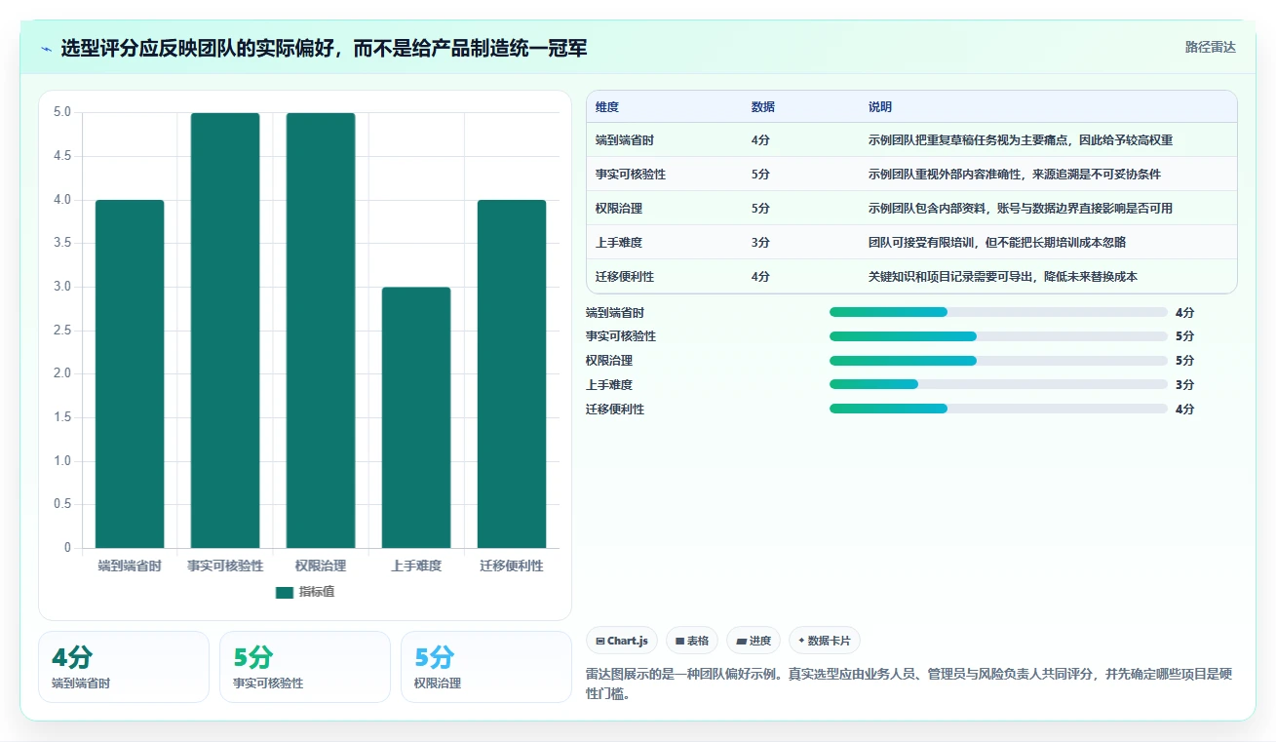Image resolution: width=1276 pixels, height=742 pixels.
Task: Click the 4分 value beside the 迁移便利性 progress bar
Action: point(1184,410)
